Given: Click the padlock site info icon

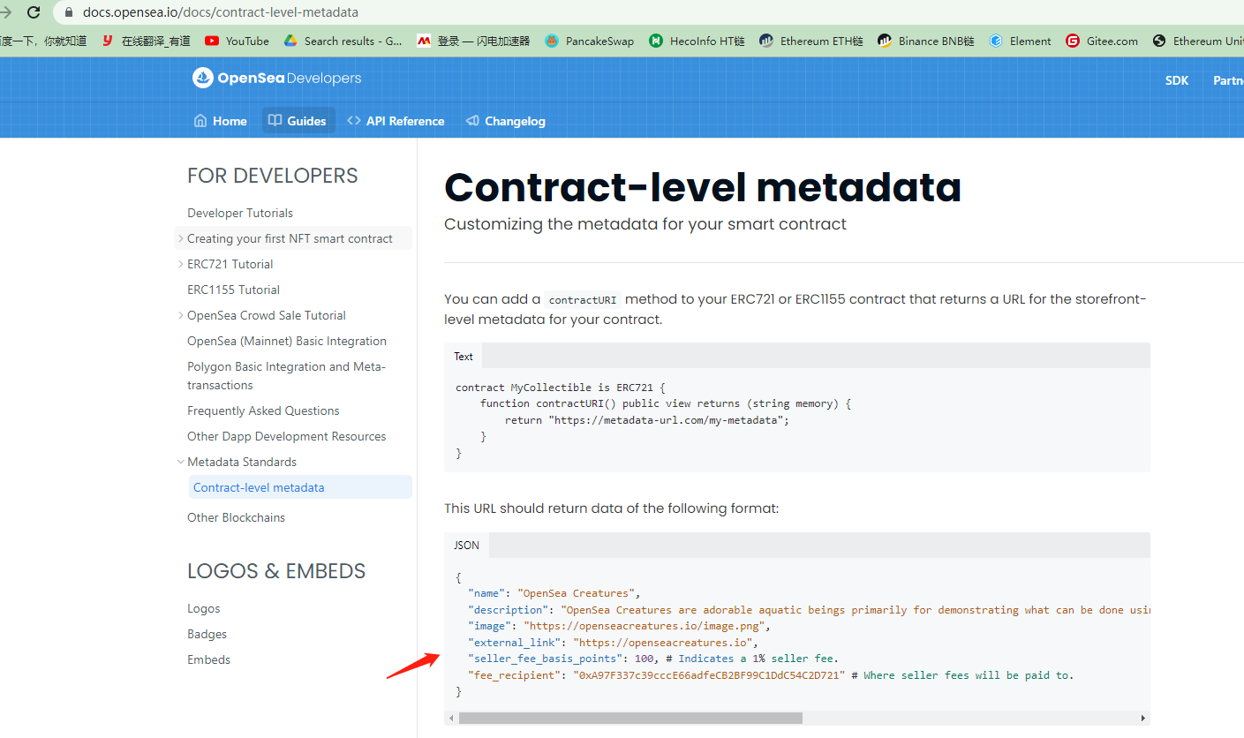Looking at the screenshot, I should (x=69, y=12).
